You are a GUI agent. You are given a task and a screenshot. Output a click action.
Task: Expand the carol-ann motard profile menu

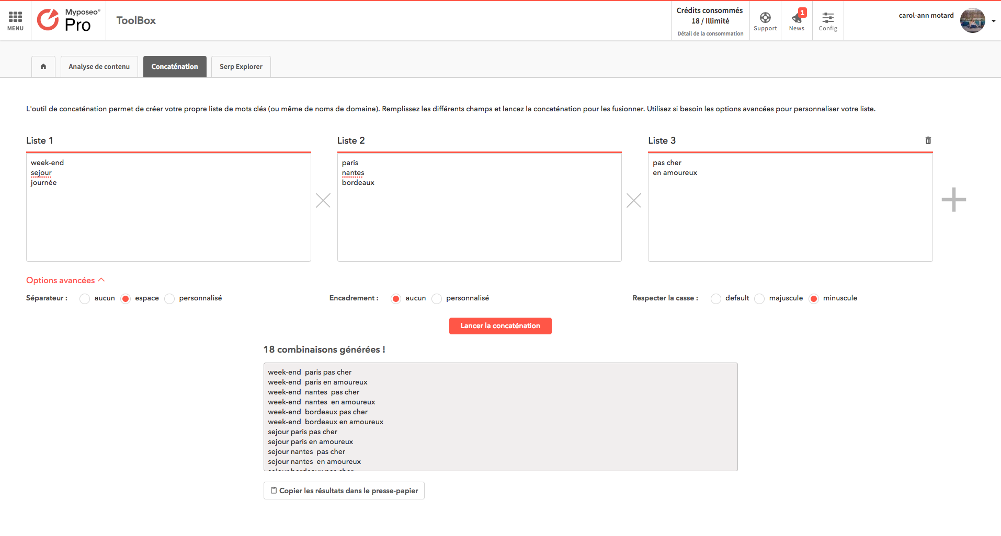[x=926, y=15]
